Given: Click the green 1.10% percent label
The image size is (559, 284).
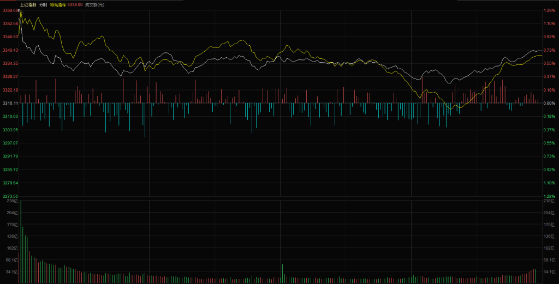Looking at the screenshot, I should point(549,183).
